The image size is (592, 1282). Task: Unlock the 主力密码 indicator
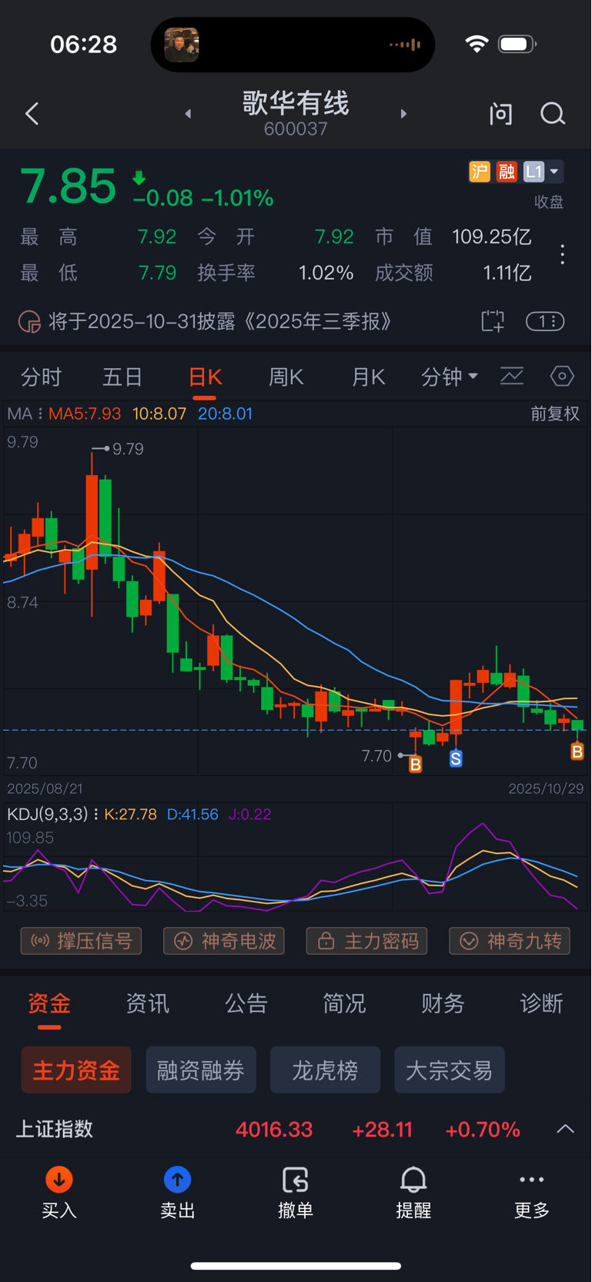click(366, 941)
